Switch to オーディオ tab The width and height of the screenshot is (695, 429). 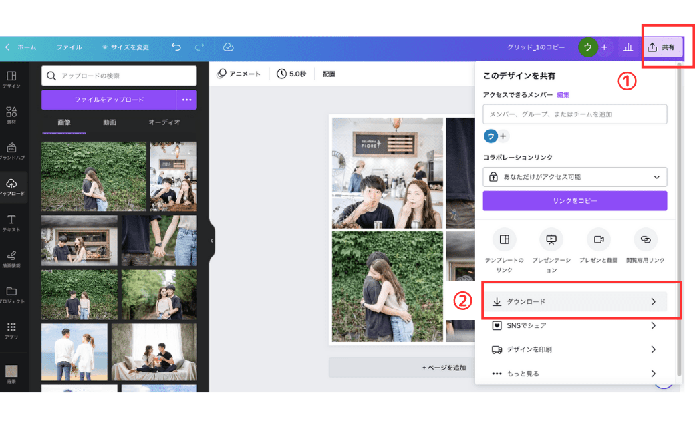click(164, 122)
